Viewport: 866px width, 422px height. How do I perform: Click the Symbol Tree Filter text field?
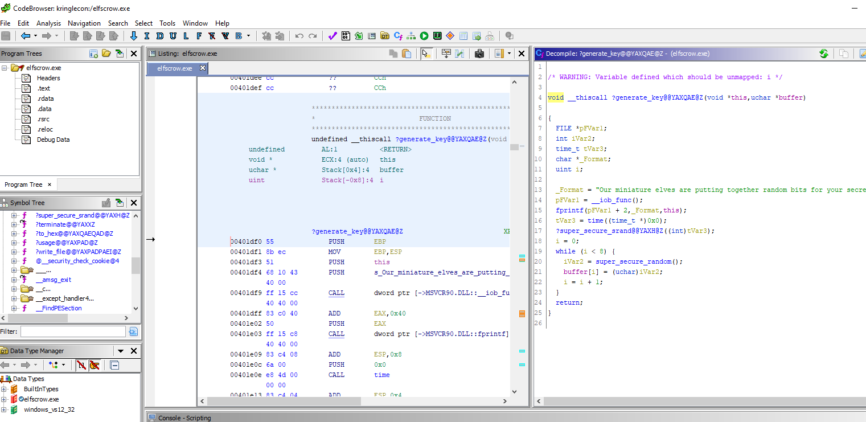click(73, 331)
